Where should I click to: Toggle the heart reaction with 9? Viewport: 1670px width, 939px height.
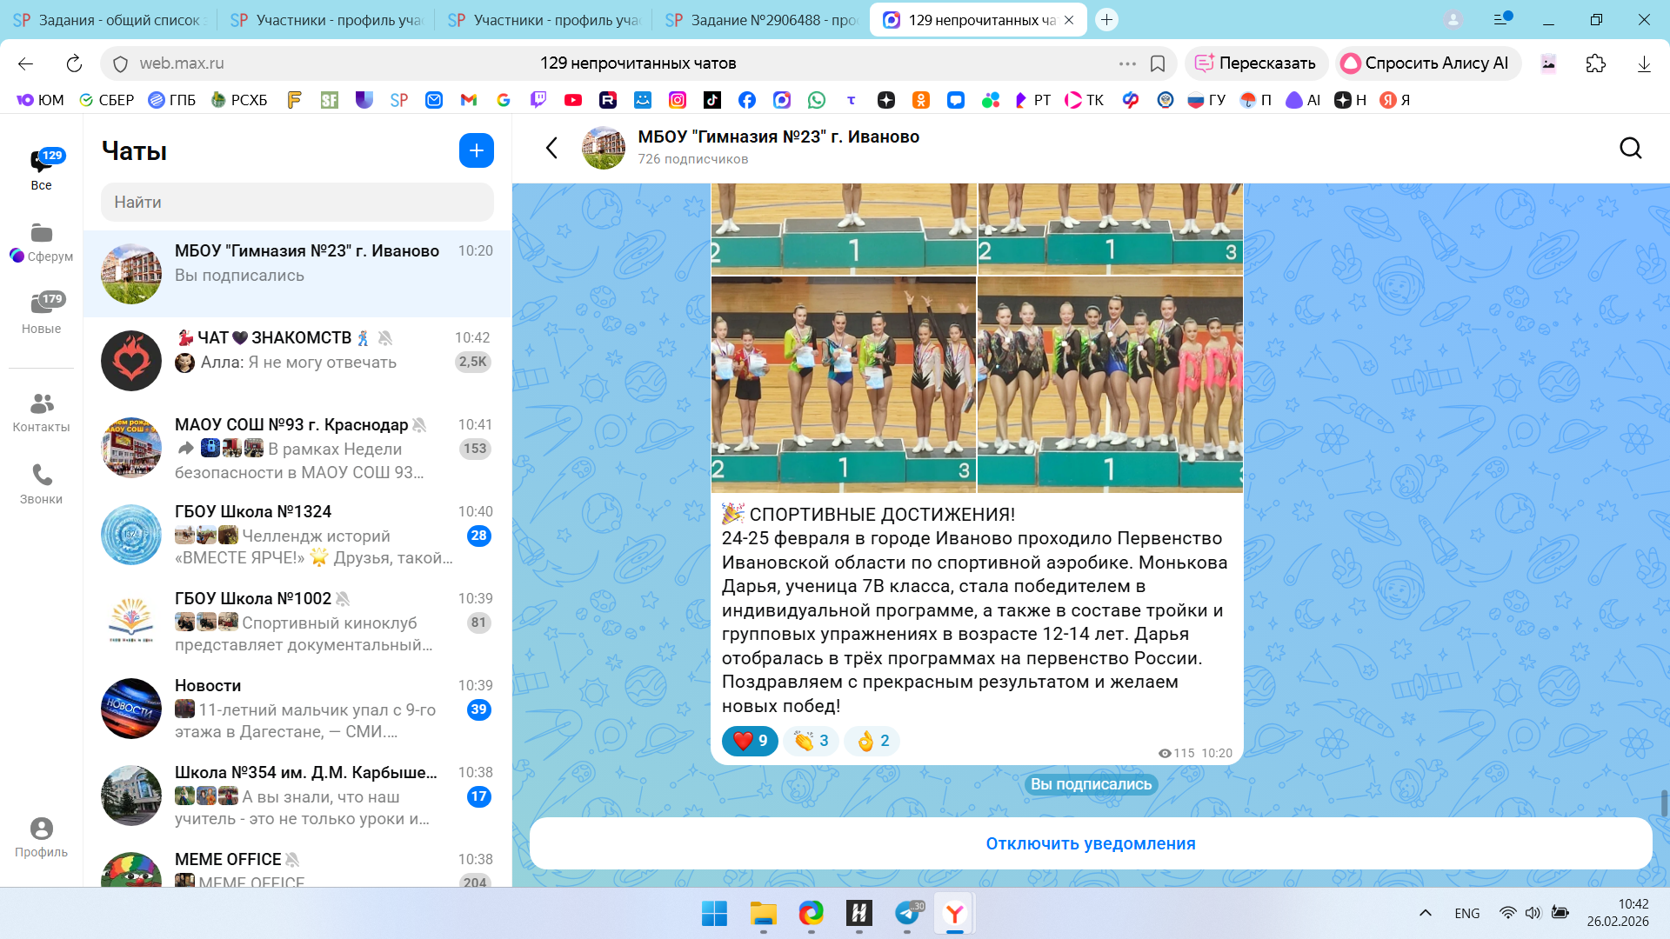[749, 741]
